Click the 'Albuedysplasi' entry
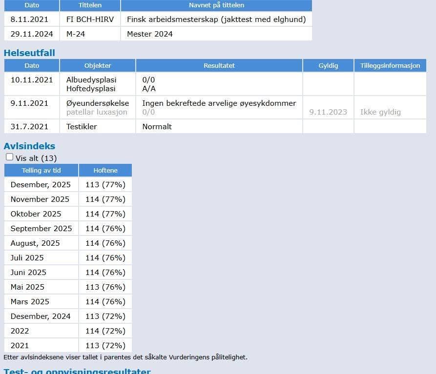The height and width of the screenshot is (374, 436). [x=91, y=80]
